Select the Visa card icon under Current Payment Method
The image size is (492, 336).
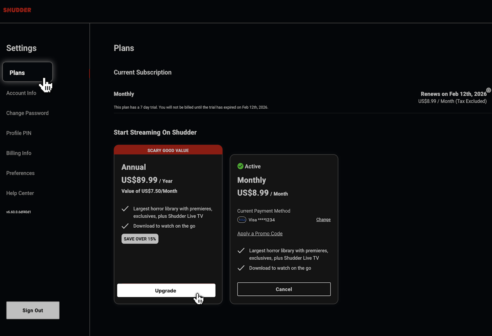(241, 220)
